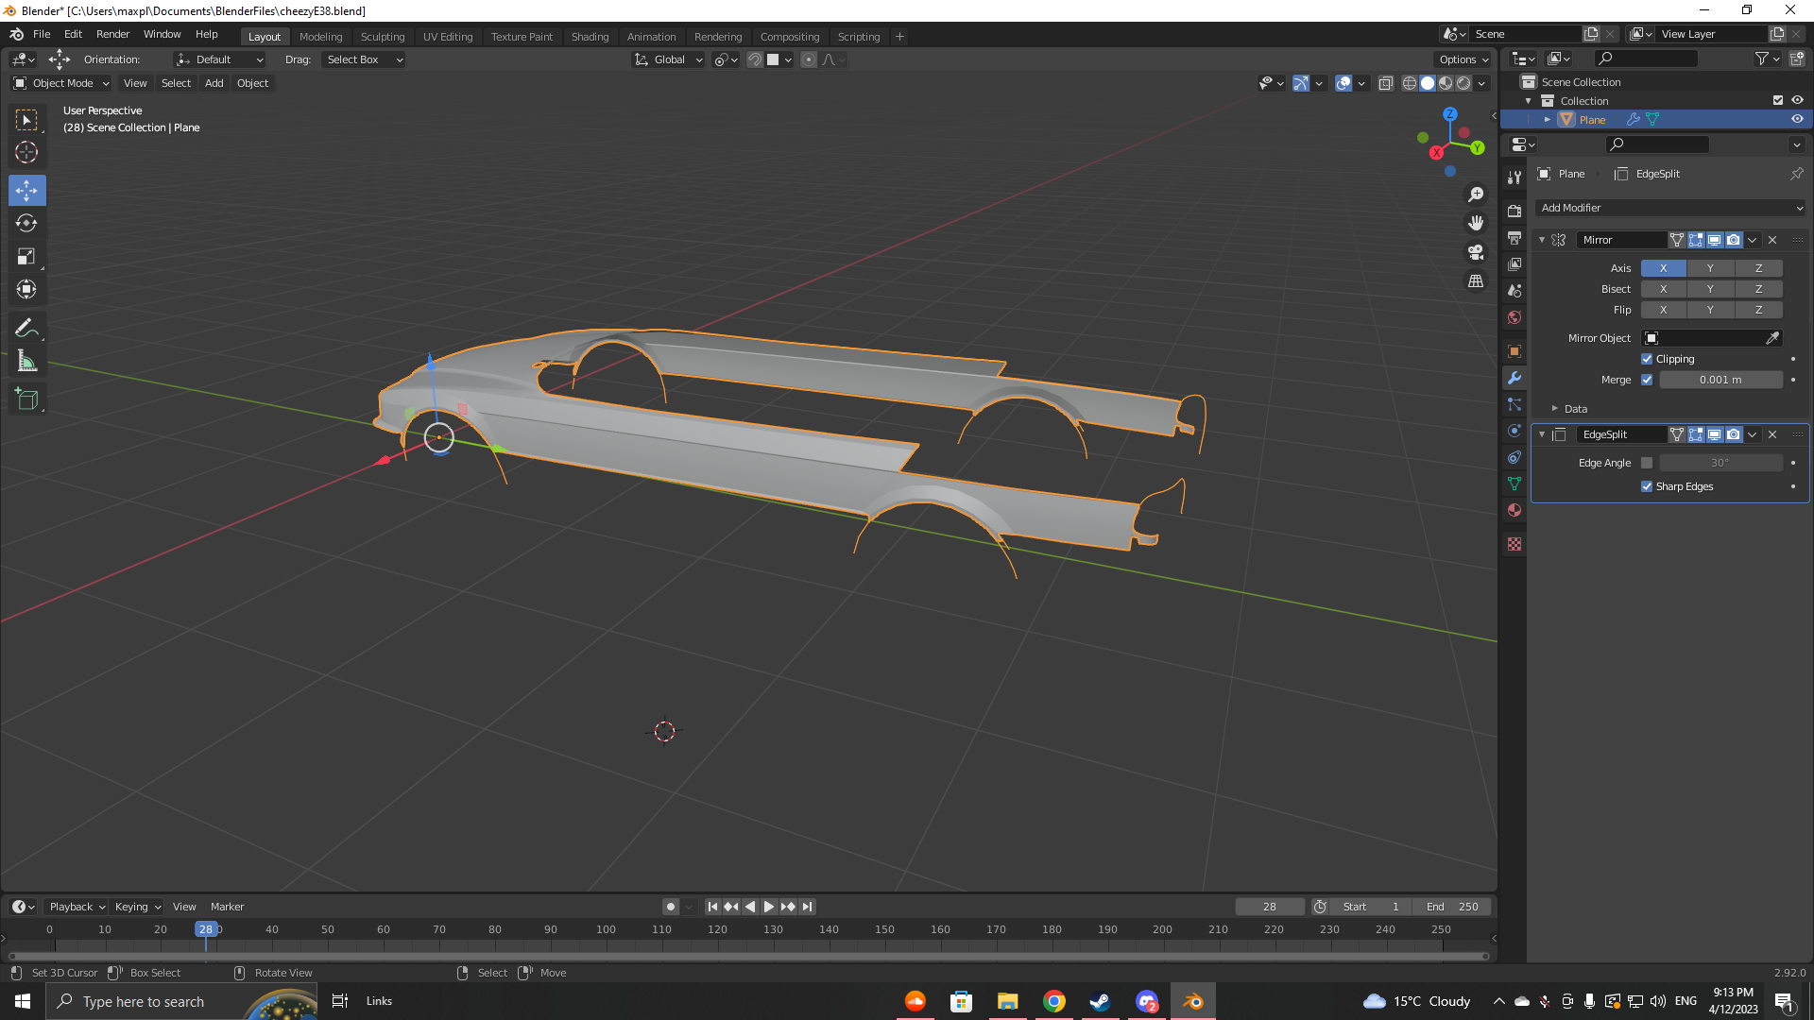The width and height of the screenshot is (1814, 1020).
Task: Open the Add Modifier dropdown
Action: coord(1670,208)
